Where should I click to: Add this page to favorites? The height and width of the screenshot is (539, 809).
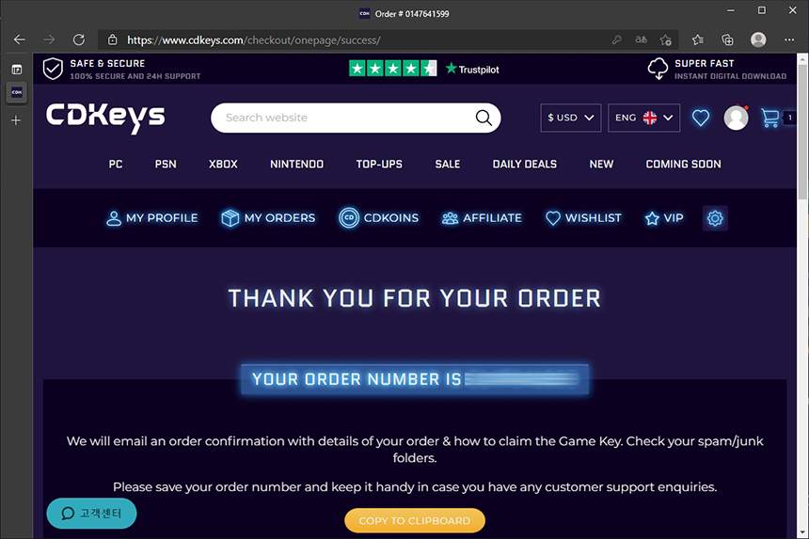point(666,40)
